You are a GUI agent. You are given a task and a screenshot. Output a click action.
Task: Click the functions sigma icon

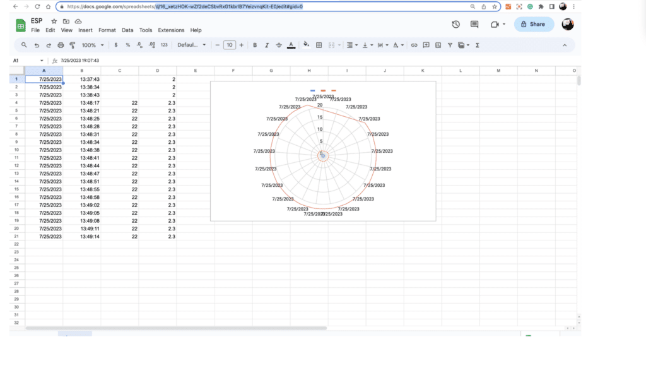tap(477, 45)
